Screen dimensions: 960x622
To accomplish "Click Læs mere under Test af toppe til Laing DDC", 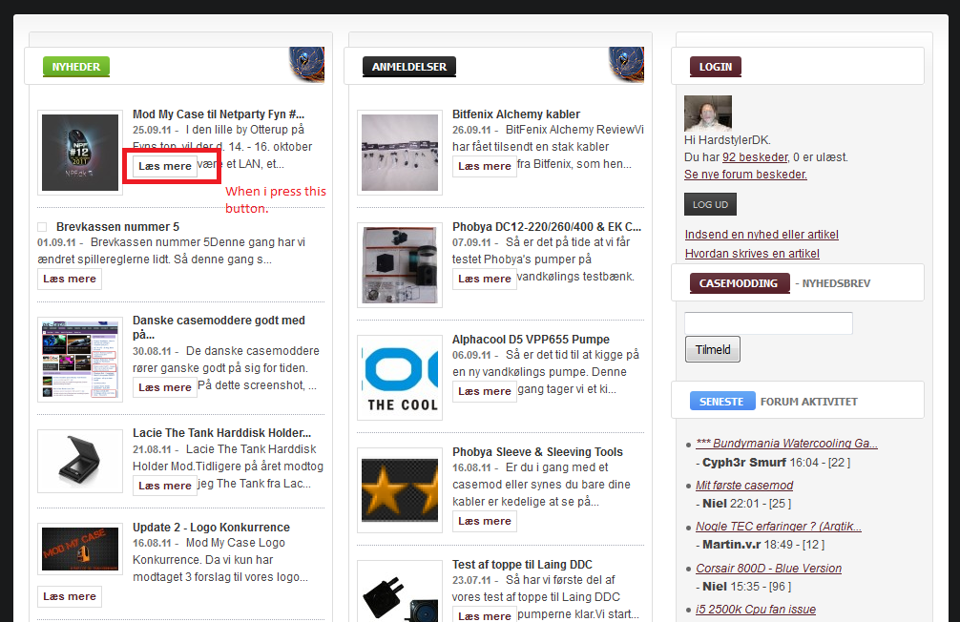I will [484, 614].
